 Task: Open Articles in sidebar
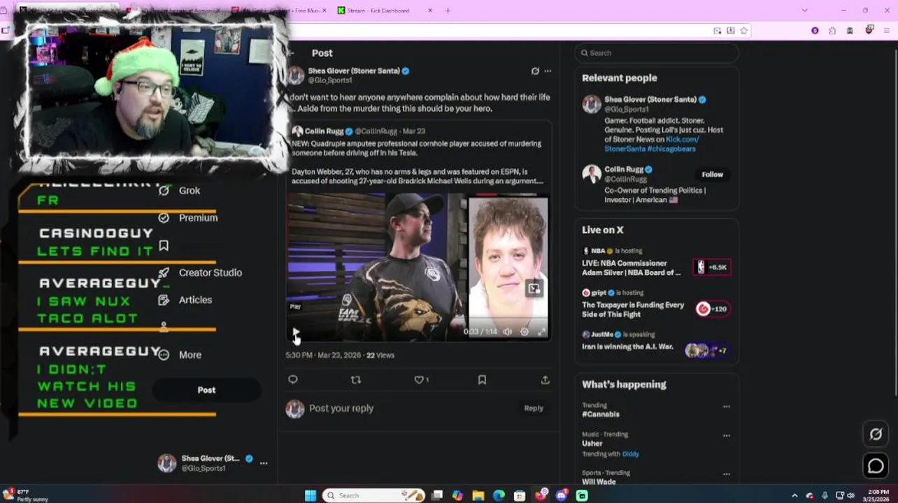click(x=185, y=300)
